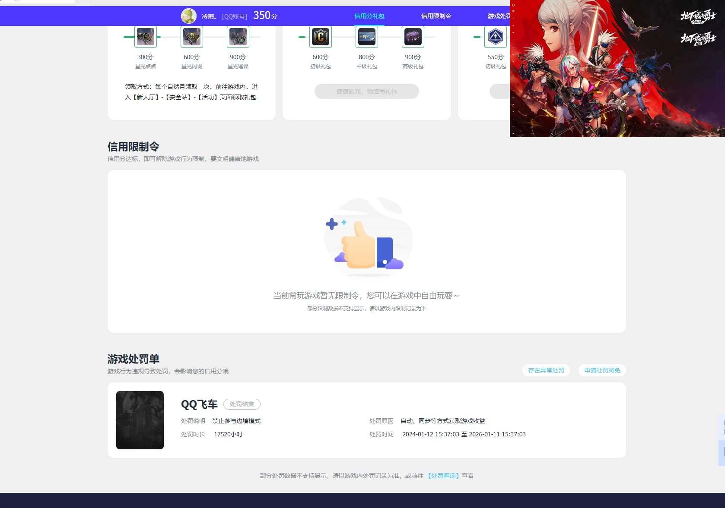Switch to 信用分礼包 tab

[369, 16]
